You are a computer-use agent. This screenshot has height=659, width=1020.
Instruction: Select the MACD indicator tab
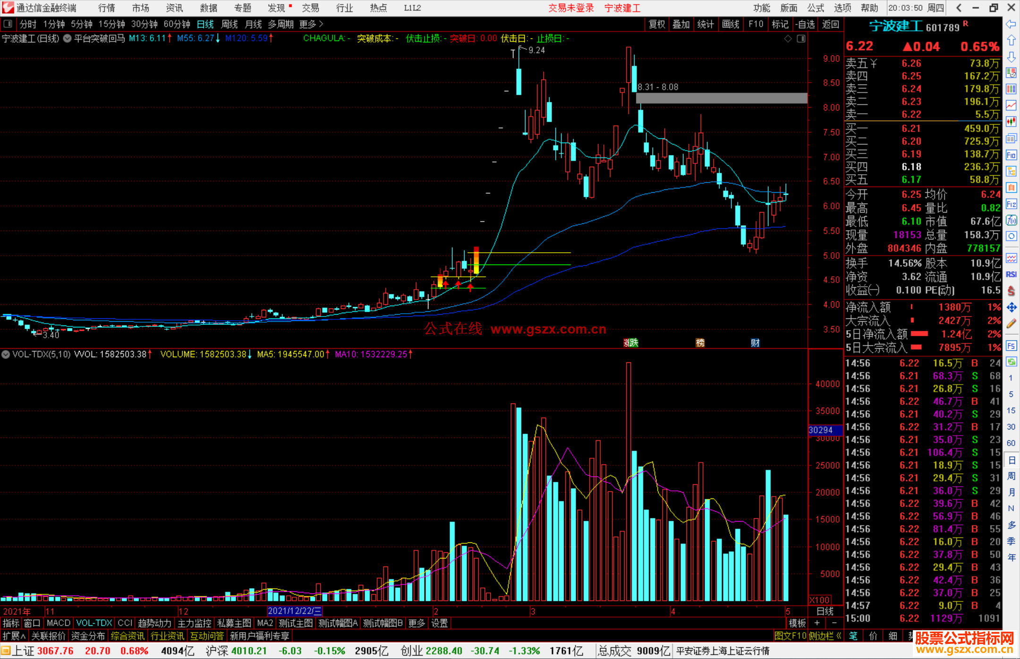[x=59, y=623]
